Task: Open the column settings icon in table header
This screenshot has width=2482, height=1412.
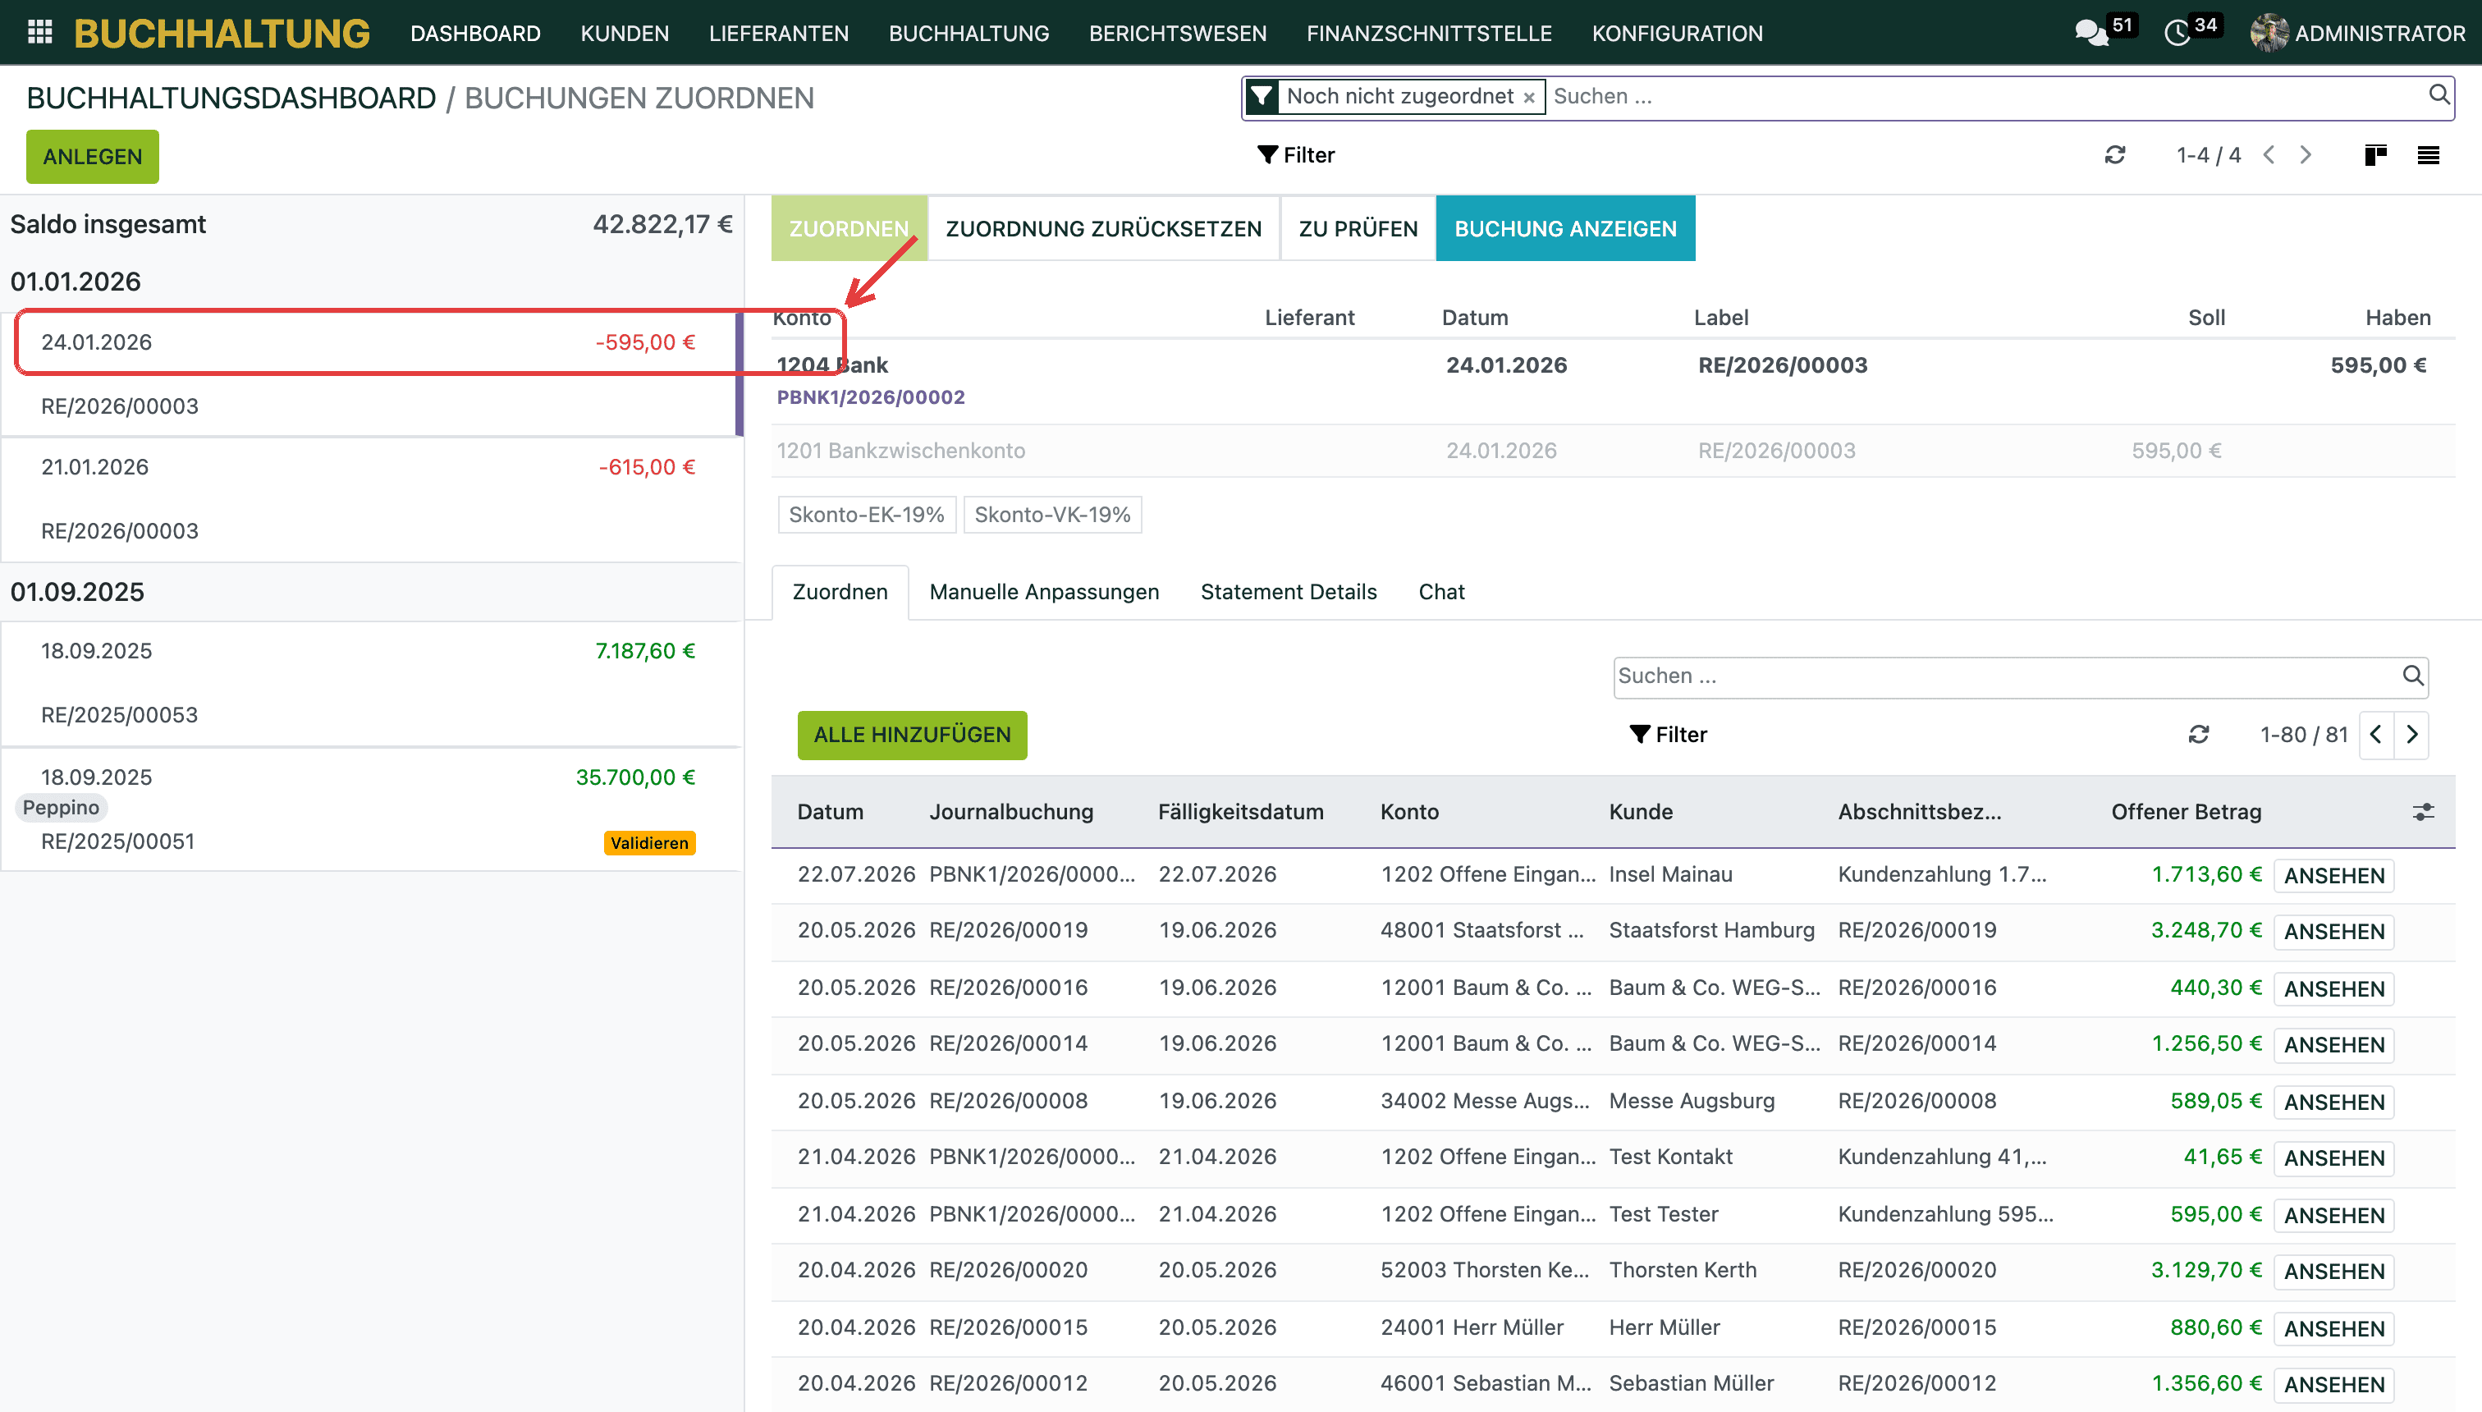Action: tap(2423, 812)
